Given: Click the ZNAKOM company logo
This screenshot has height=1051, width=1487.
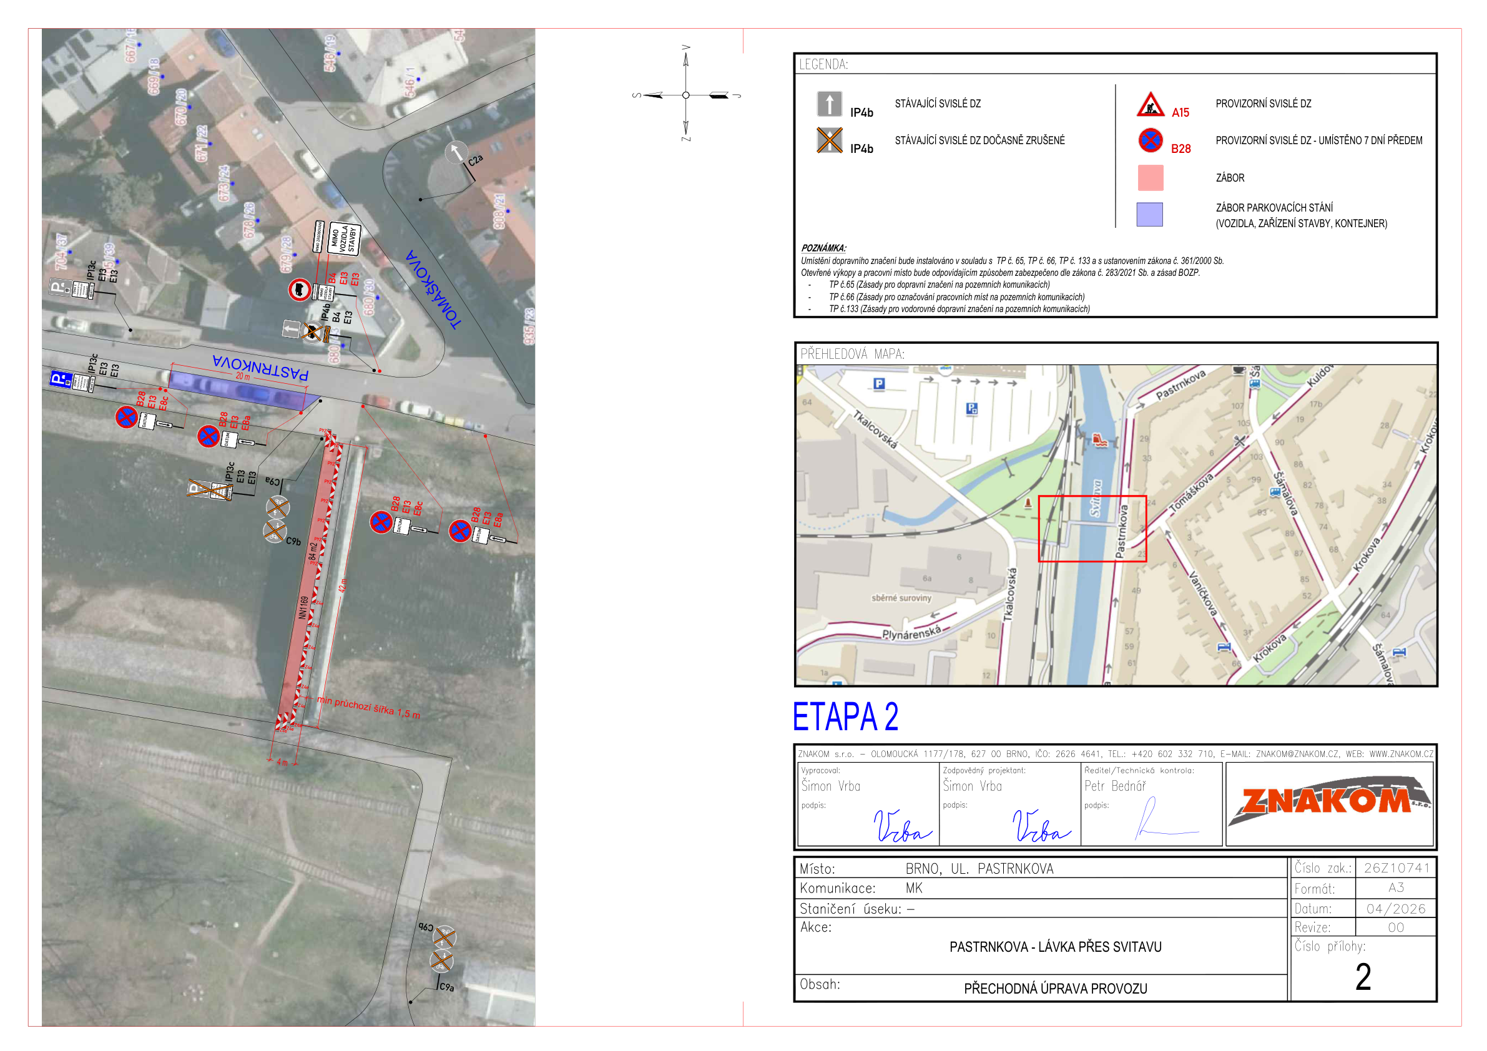Looking at the screenshot, I should point(1329,802).
